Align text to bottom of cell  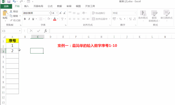(x=78, y=13)
